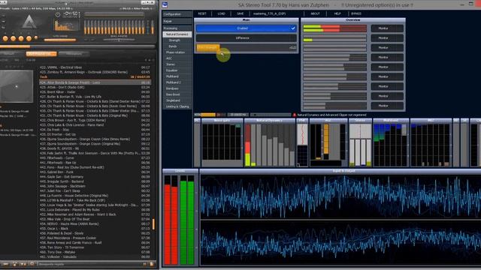Screen dimensions: 481x270
Task: Select Natural Dynamics in the sidebar
Action: pyautogui.click(x=177, y=34)
